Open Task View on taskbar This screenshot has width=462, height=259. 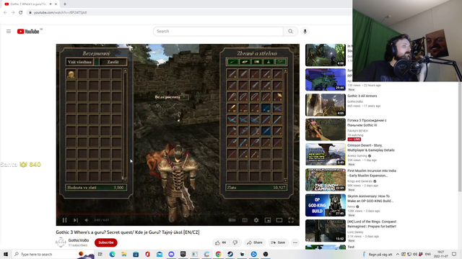tap(100, 254)
